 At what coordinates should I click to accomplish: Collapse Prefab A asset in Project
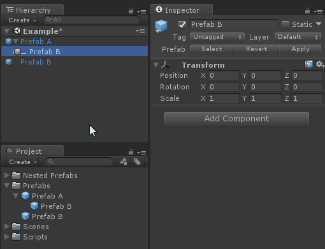coord(15,196)
